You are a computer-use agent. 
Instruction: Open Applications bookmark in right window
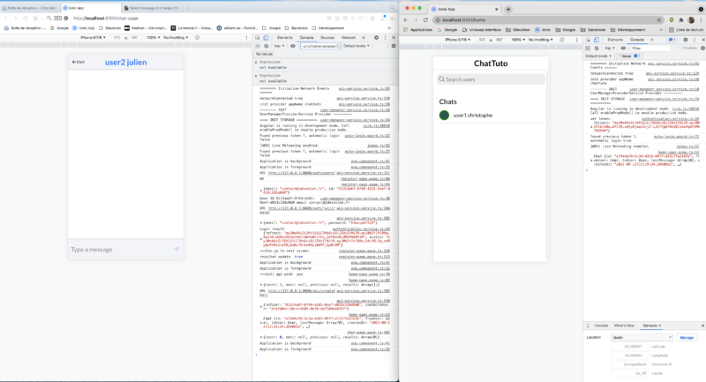point(417,30)
